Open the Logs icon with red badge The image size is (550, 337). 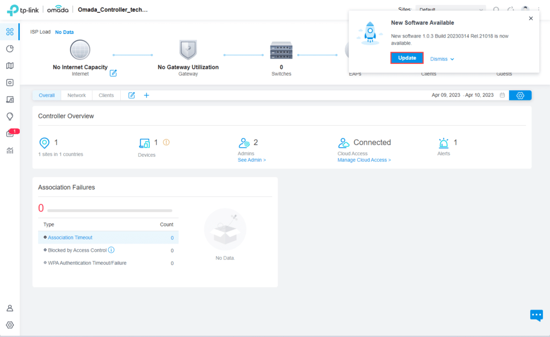point(10,134)
